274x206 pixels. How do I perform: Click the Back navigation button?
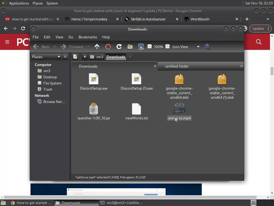pos(41,47)
